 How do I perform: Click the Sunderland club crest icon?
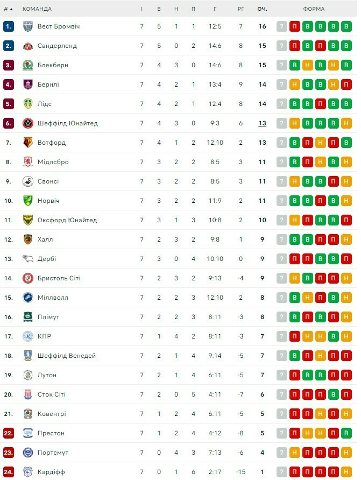click(x=28, y=46)
